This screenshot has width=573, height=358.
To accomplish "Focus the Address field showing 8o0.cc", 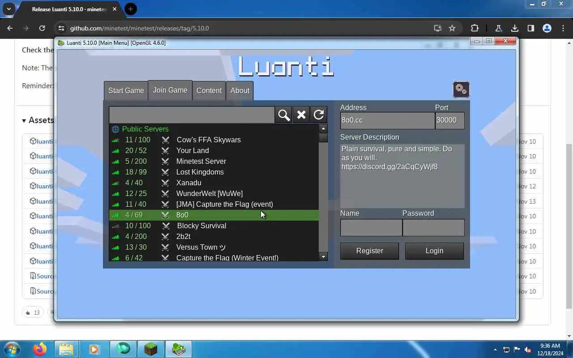I will coord(387,120).
